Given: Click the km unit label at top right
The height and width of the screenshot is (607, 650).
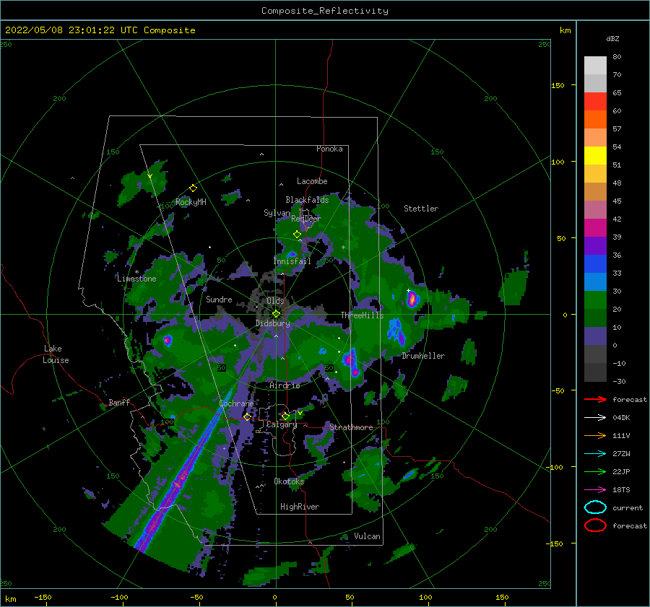Looking at the screenshot, I should (x=565, y=30).
